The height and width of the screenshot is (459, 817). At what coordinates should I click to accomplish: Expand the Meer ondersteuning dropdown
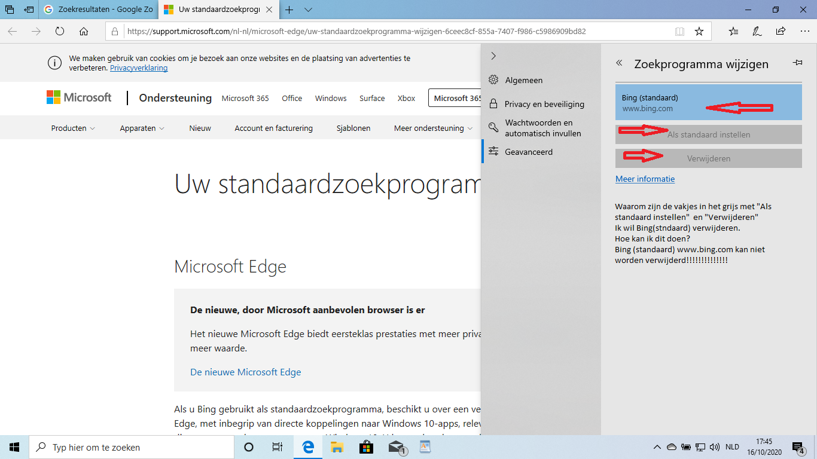434,128
